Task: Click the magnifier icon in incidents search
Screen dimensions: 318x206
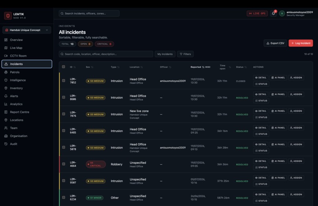Action: (x=62, y=54)
